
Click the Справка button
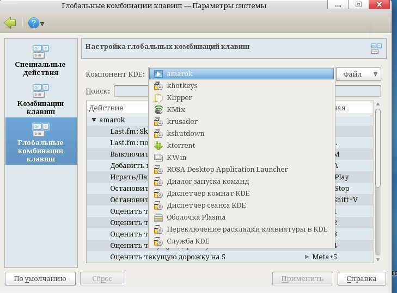tap(362, 278)
